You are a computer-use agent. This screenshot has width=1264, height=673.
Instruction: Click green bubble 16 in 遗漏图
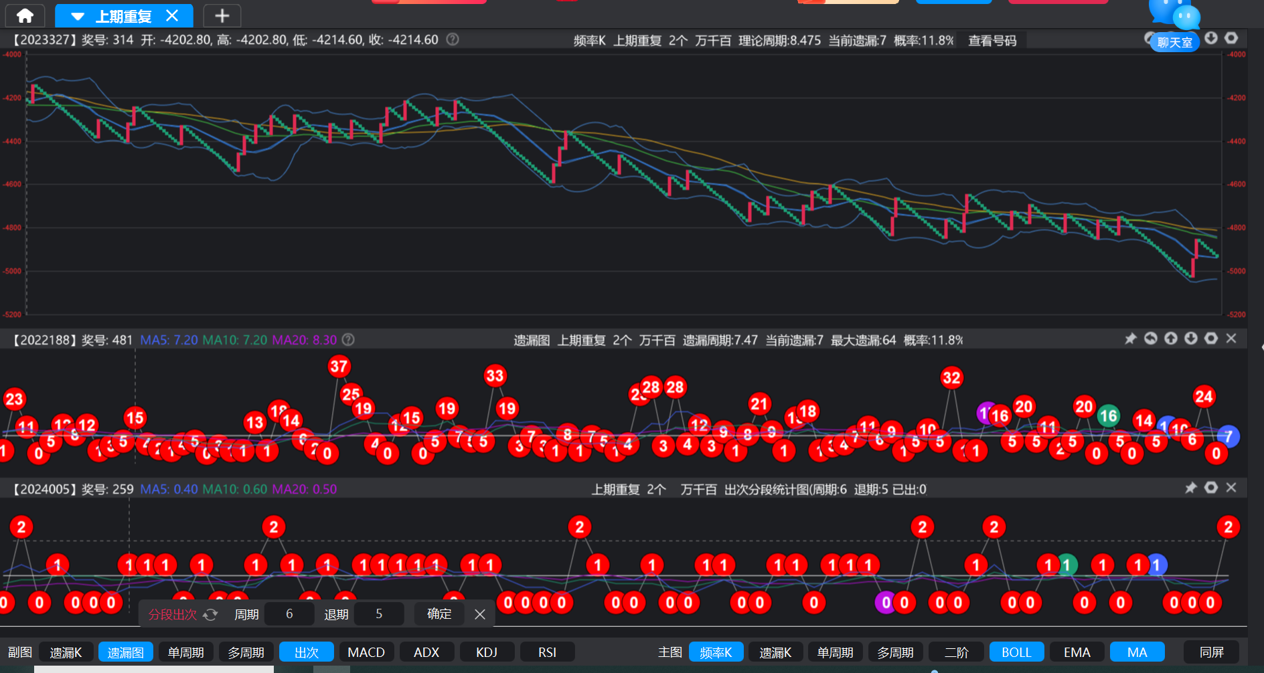[1108, 416]
